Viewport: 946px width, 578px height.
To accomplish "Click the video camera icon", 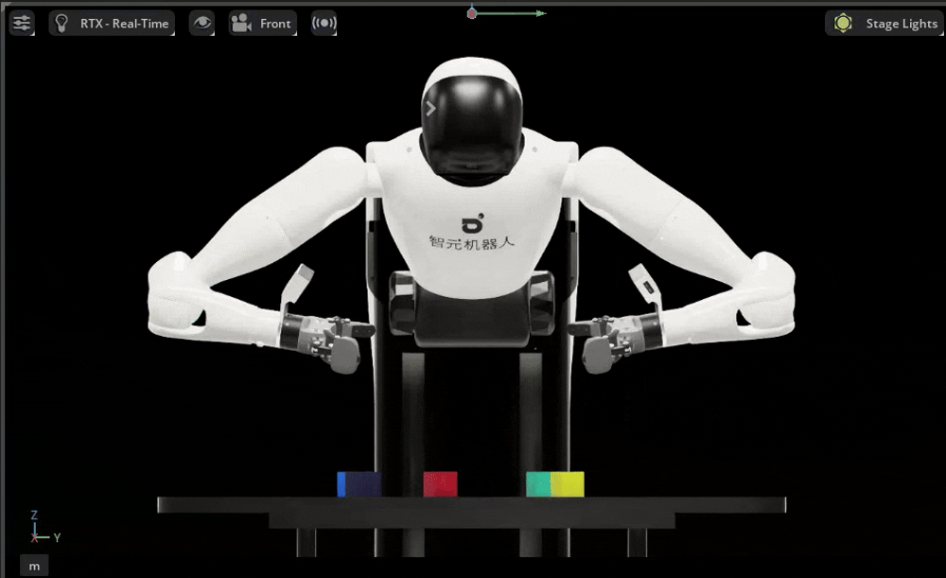I will pos(241,24).
